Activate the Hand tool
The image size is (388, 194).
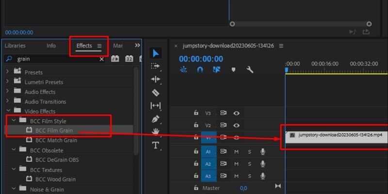155,131
